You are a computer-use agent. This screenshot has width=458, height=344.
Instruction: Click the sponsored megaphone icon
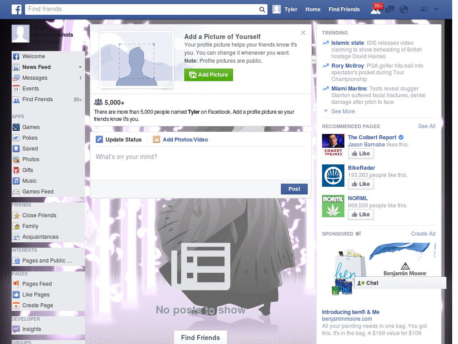(x=358, y=233)
